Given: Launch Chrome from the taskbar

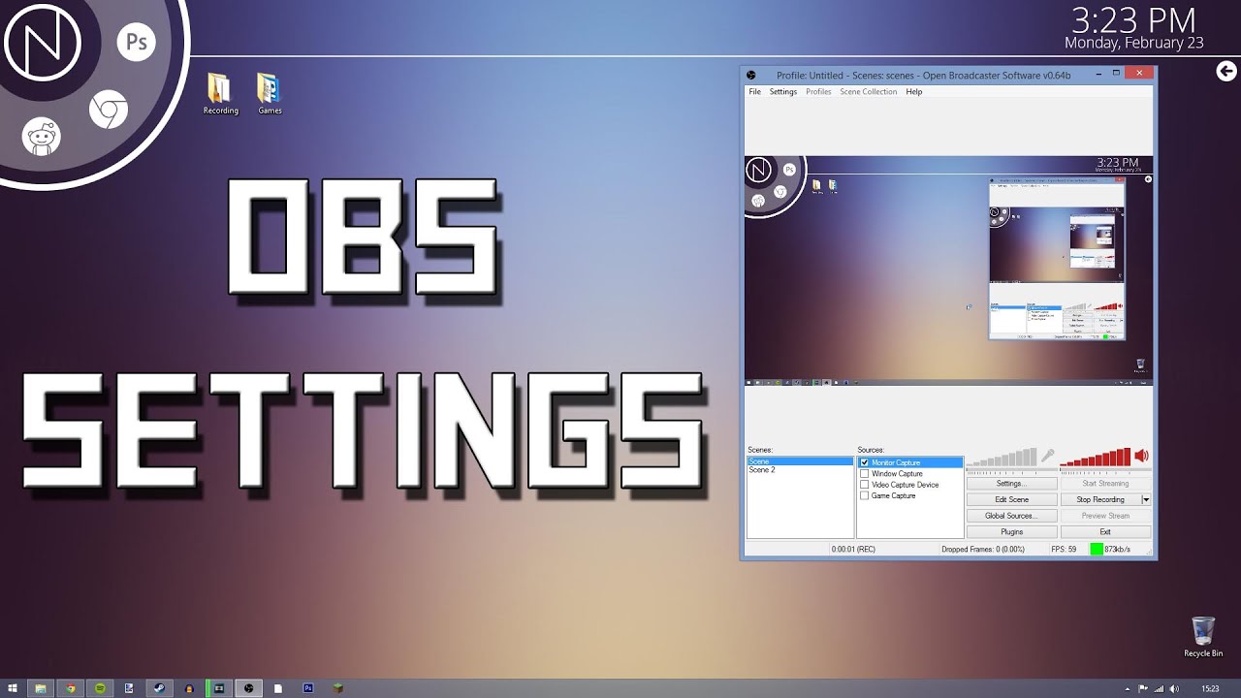Looking at the screenshot, I should pos(70,688).
